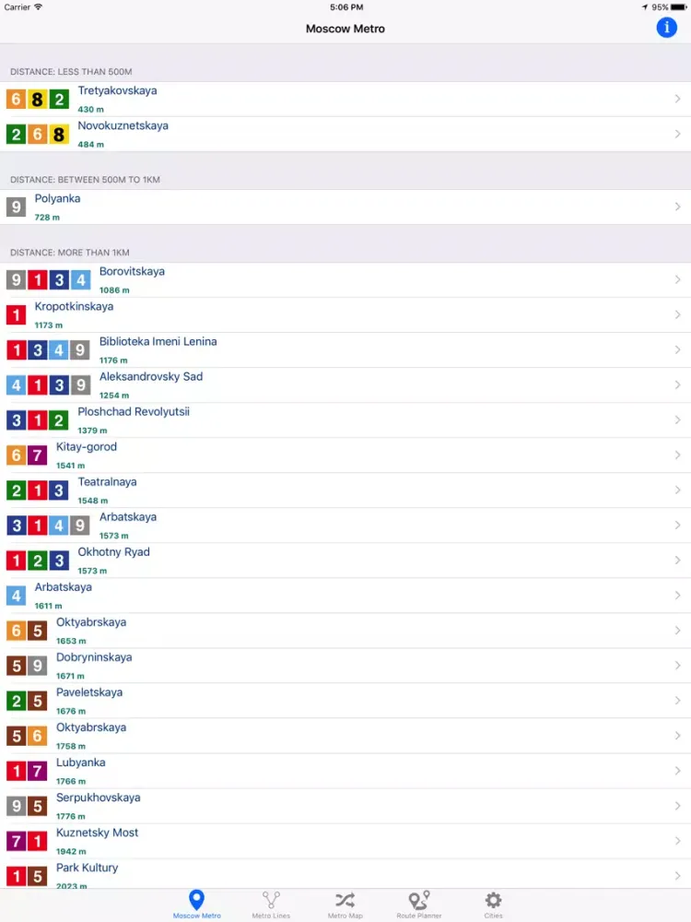691x922 pixels.
Task: Tap purple line 7 badge on Lubyanka
Action: [x=38, y=772]
